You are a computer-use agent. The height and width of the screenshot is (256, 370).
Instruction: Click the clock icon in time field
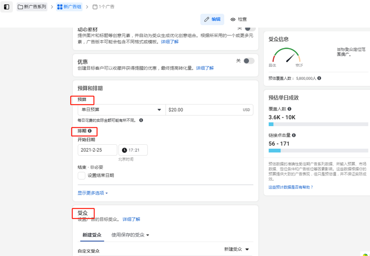124,150
